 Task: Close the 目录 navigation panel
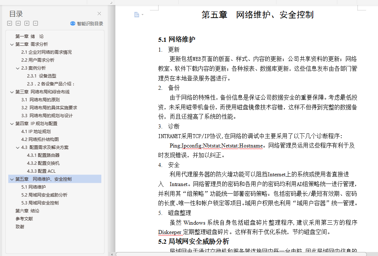coord(99,13)
